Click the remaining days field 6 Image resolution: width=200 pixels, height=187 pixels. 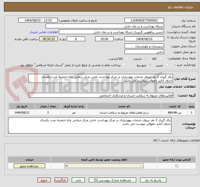76,39
